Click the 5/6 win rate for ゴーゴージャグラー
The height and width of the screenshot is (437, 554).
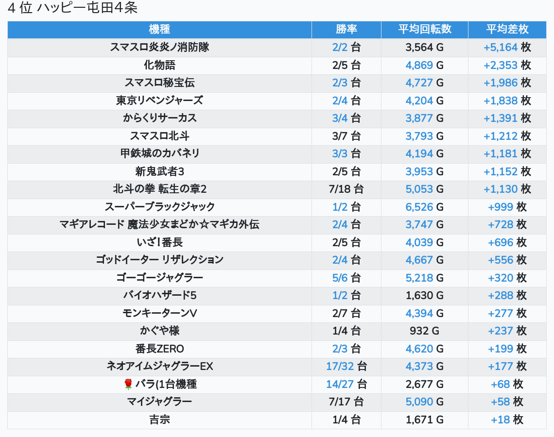tap(340, 278)
